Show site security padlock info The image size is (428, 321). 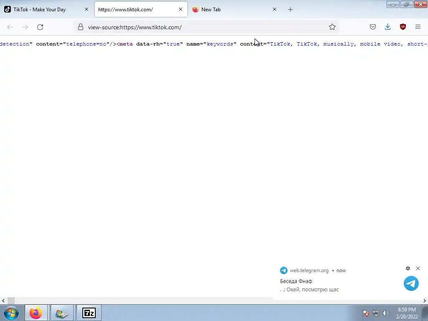click(81, 27)
